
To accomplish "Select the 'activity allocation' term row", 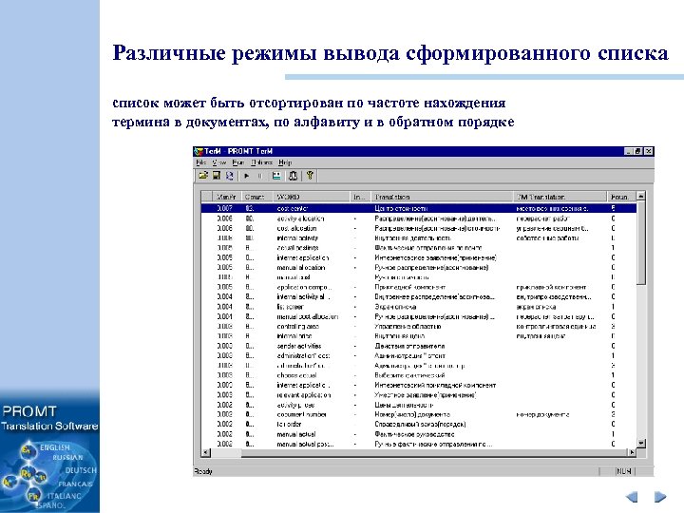I will pyautogui.click(x=418, y=218).
